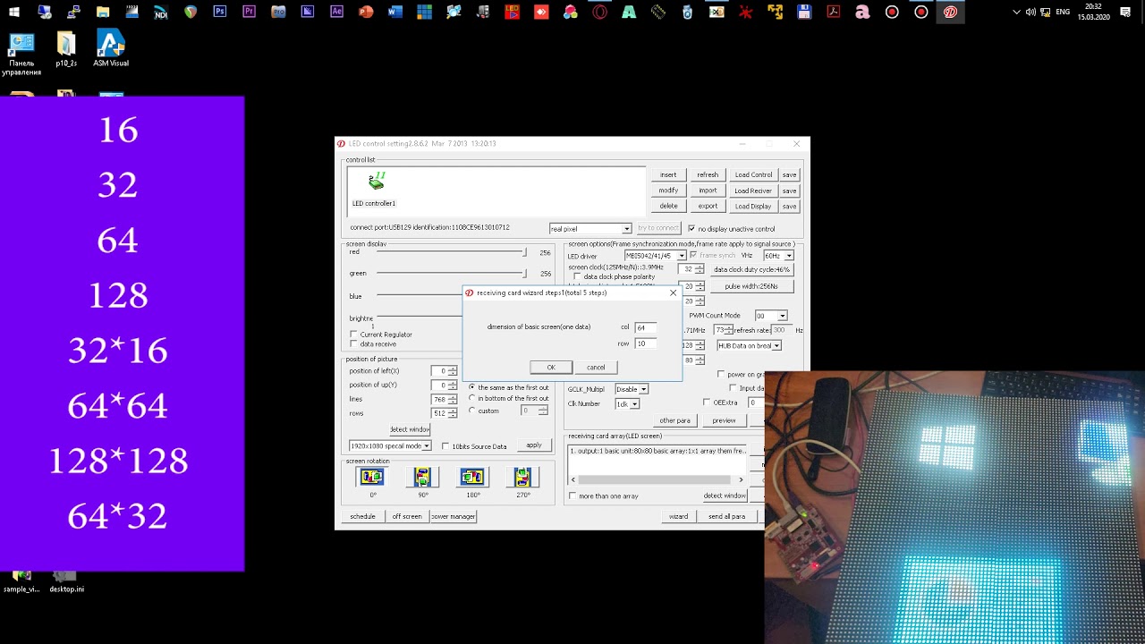Toggle data clock phase polarity checkbox
This screenshot has height=644, width=1145.
[577, 276]
